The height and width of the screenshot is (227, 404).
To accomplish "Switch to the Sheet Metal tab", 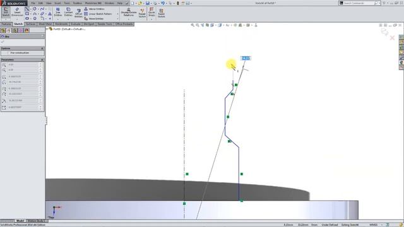I will coord(45,24).
